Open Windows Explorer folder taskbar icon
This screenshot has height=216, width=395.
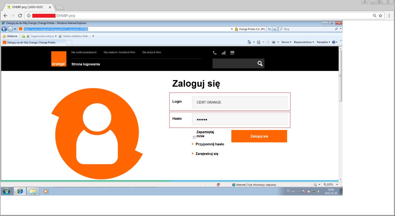point(33,192)
